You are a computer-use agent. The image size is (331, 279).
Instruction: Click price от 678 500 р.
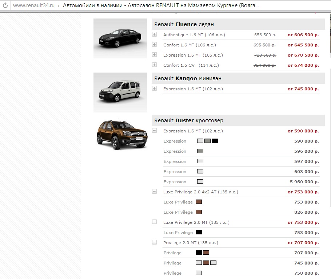(x=303, y=55)
